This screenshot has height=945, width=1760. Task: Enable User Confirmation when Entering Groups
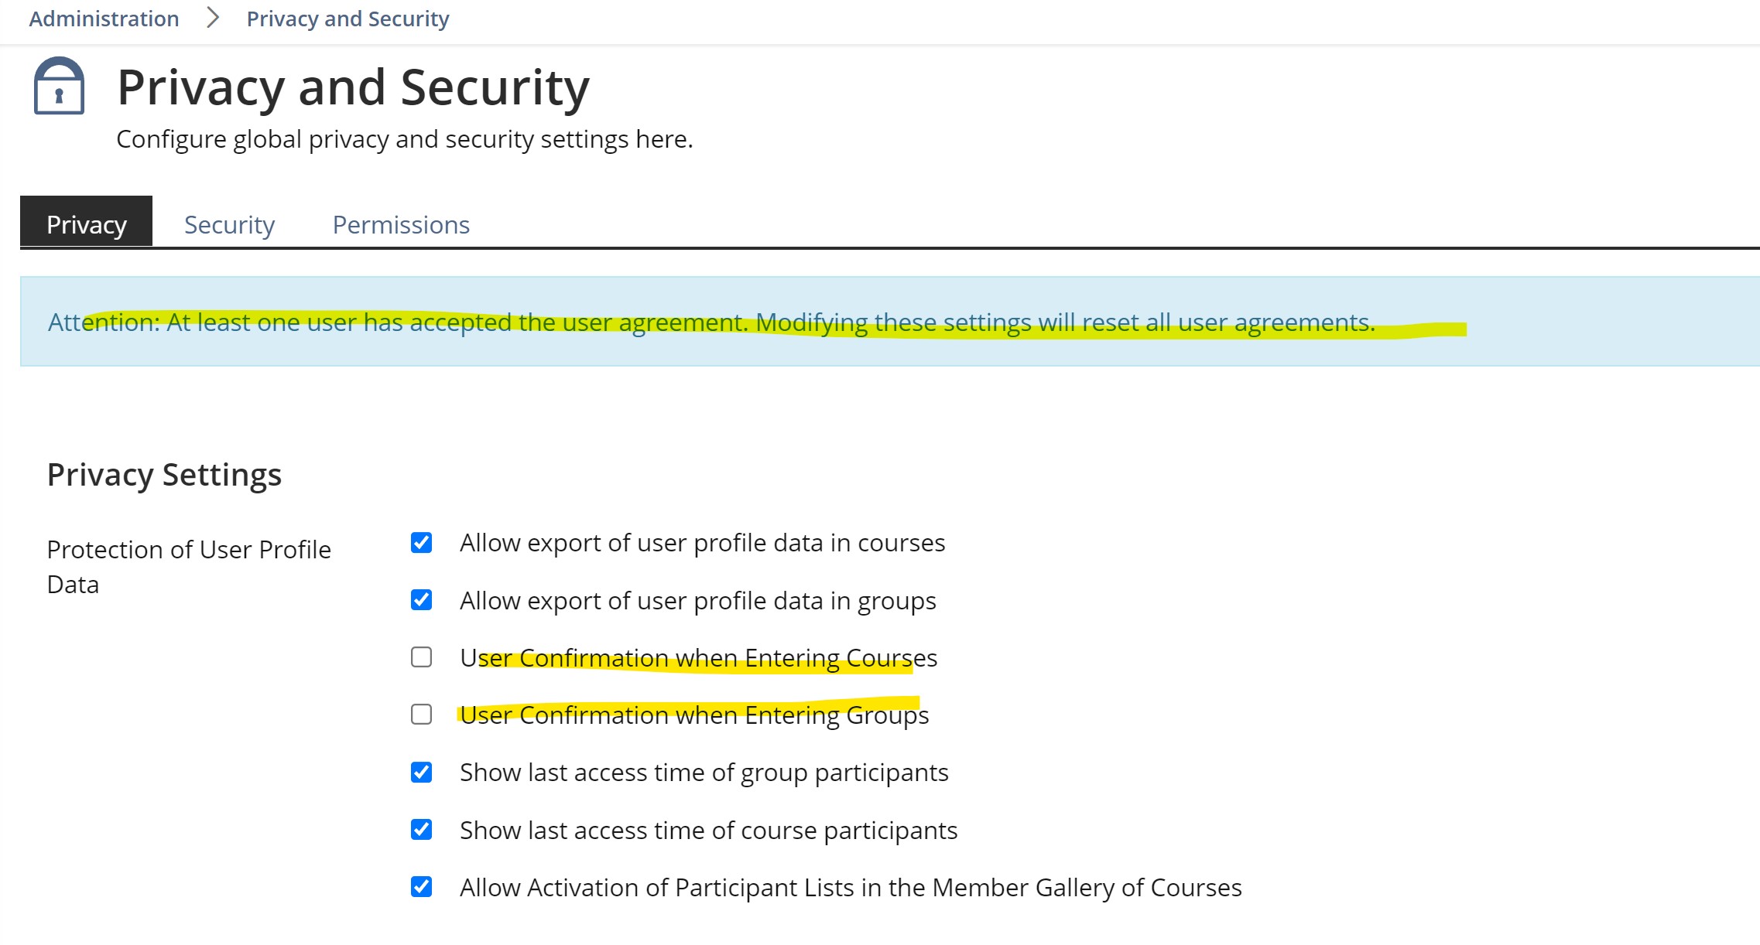[422, 715]
